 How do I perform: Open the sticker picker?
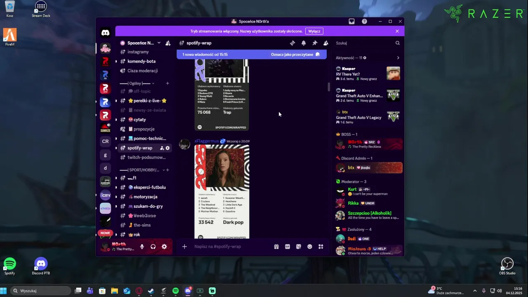pos(299,247)
